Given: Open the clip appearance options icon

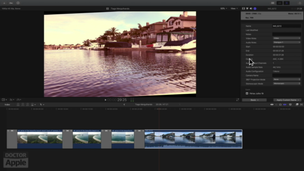Looking at the screenshot, I should [290, 104].
